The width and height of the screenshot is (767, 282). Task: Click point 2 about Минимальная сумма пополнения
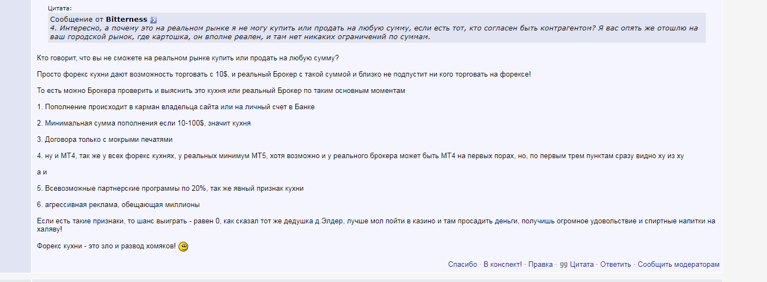[x=144, y=123]
